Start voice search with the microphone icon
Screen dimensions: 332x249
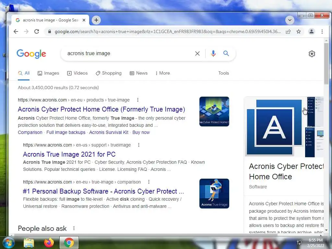click(x=213, y=53)
